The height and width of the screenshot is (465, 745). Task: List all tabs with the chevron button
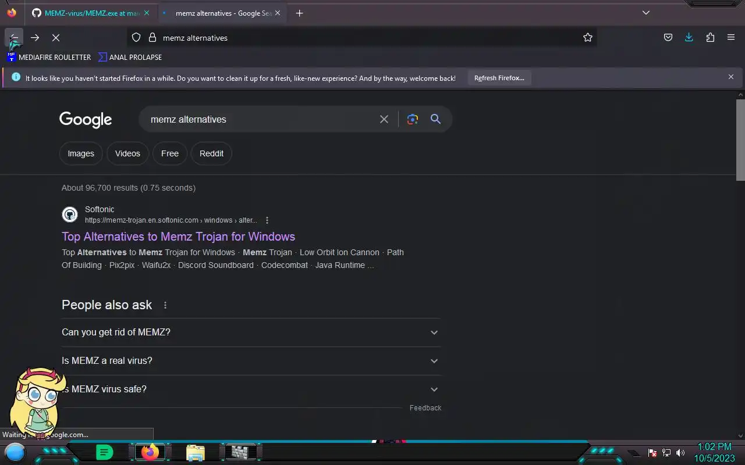click(646, 13)
